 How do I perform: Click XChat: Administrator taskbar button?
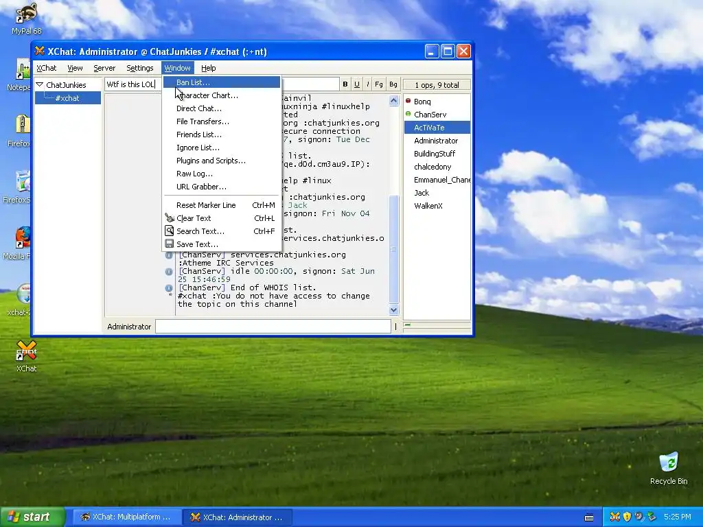[x=237, y=517]
